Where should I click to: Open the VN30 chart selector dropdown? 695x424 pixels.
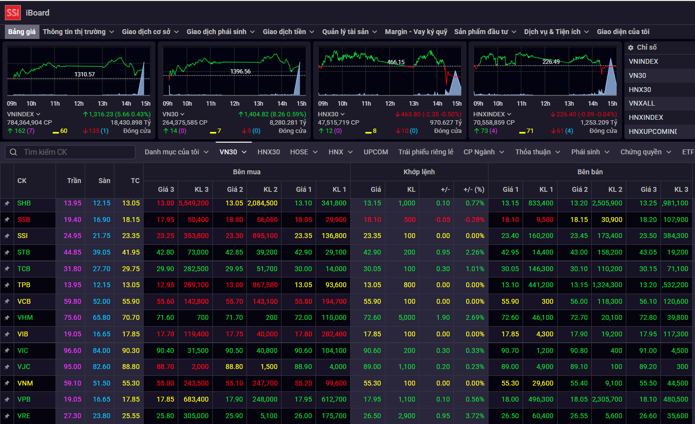point(174,114)
